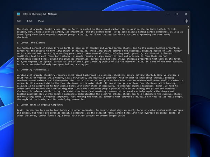Click the line starting "the angle of its bonds"

(51, 99)
